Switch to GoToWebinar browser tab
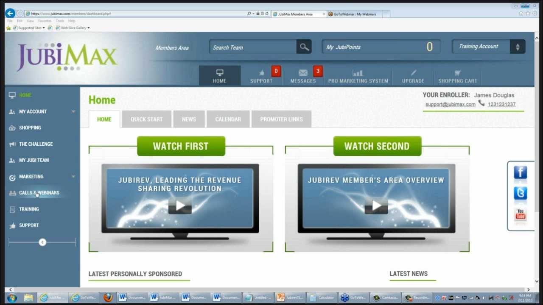Viewport: 543px width, 305px height. point(355,14)
